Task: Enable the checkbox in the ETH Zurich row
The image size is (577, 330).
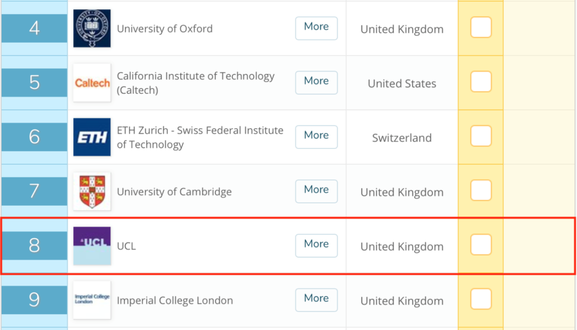Action: coord(481,136)
